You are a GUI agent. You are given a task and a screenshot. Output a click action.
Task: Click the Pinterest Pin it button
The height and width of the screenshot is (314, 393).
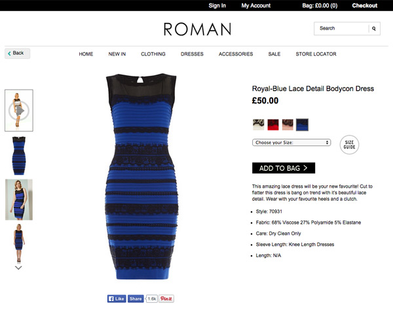[x=166, y=299]
